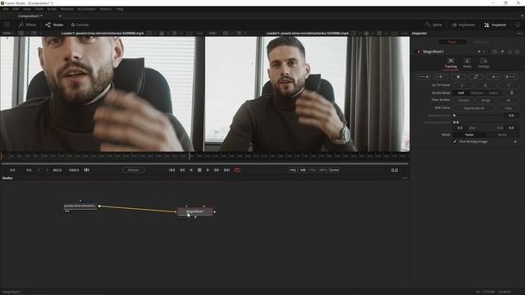This screenshot has height=295, width=525.
Task: Click the Reference Time value field
Action: tap(511, 116)
